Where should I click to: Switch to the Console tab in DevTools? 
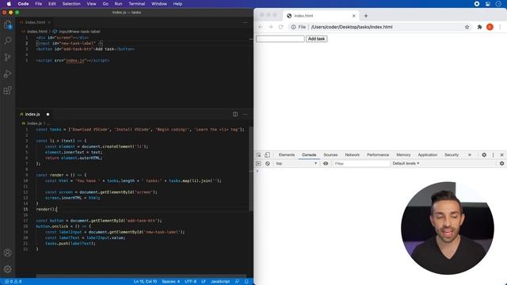coord(309,155)
